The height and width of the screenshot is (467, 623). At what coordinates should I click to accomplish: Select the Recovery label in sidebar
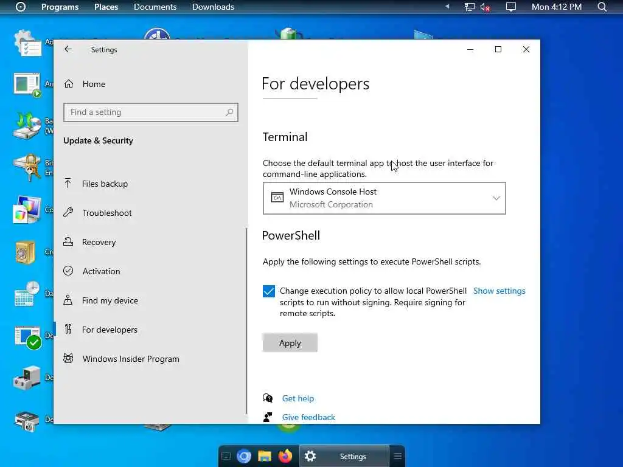tap(99, 242)
